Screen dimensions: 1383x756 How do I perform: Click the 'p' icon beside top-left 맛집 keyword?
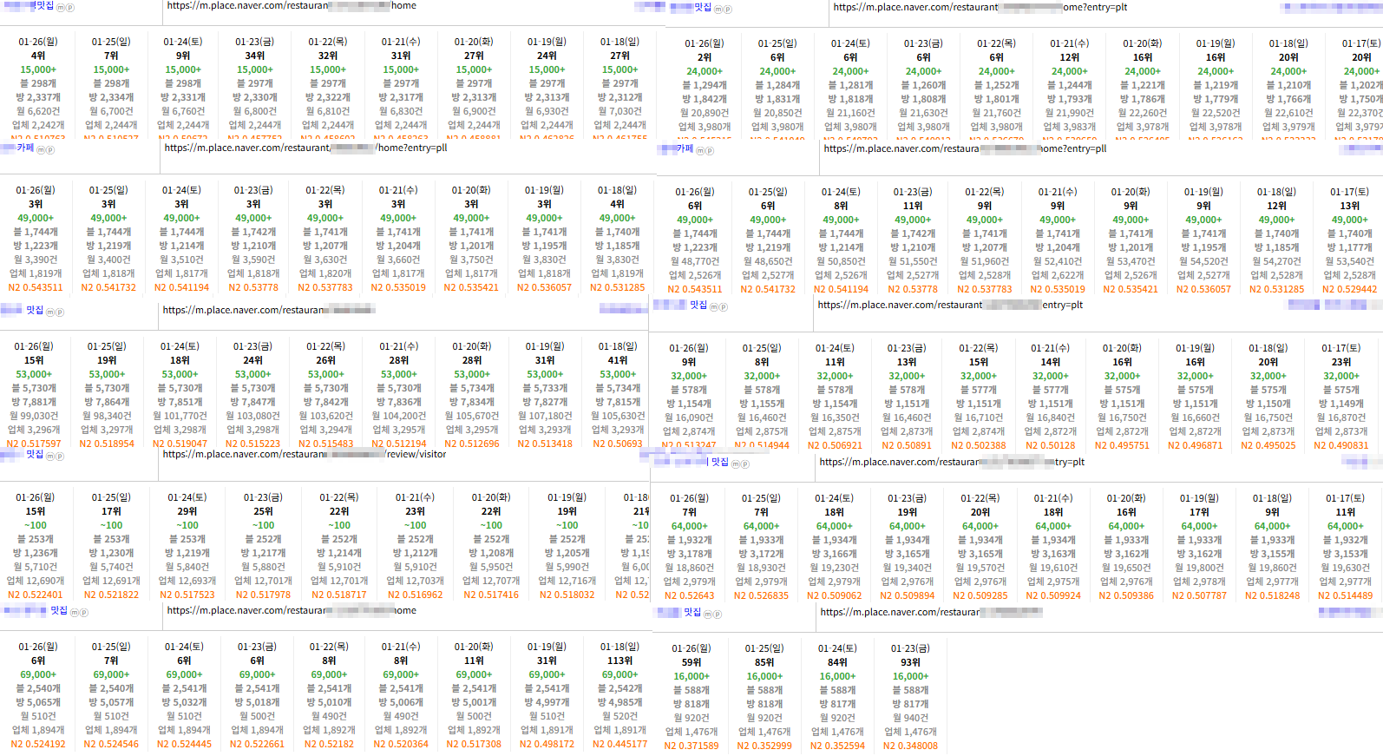(x=70, y=8)
